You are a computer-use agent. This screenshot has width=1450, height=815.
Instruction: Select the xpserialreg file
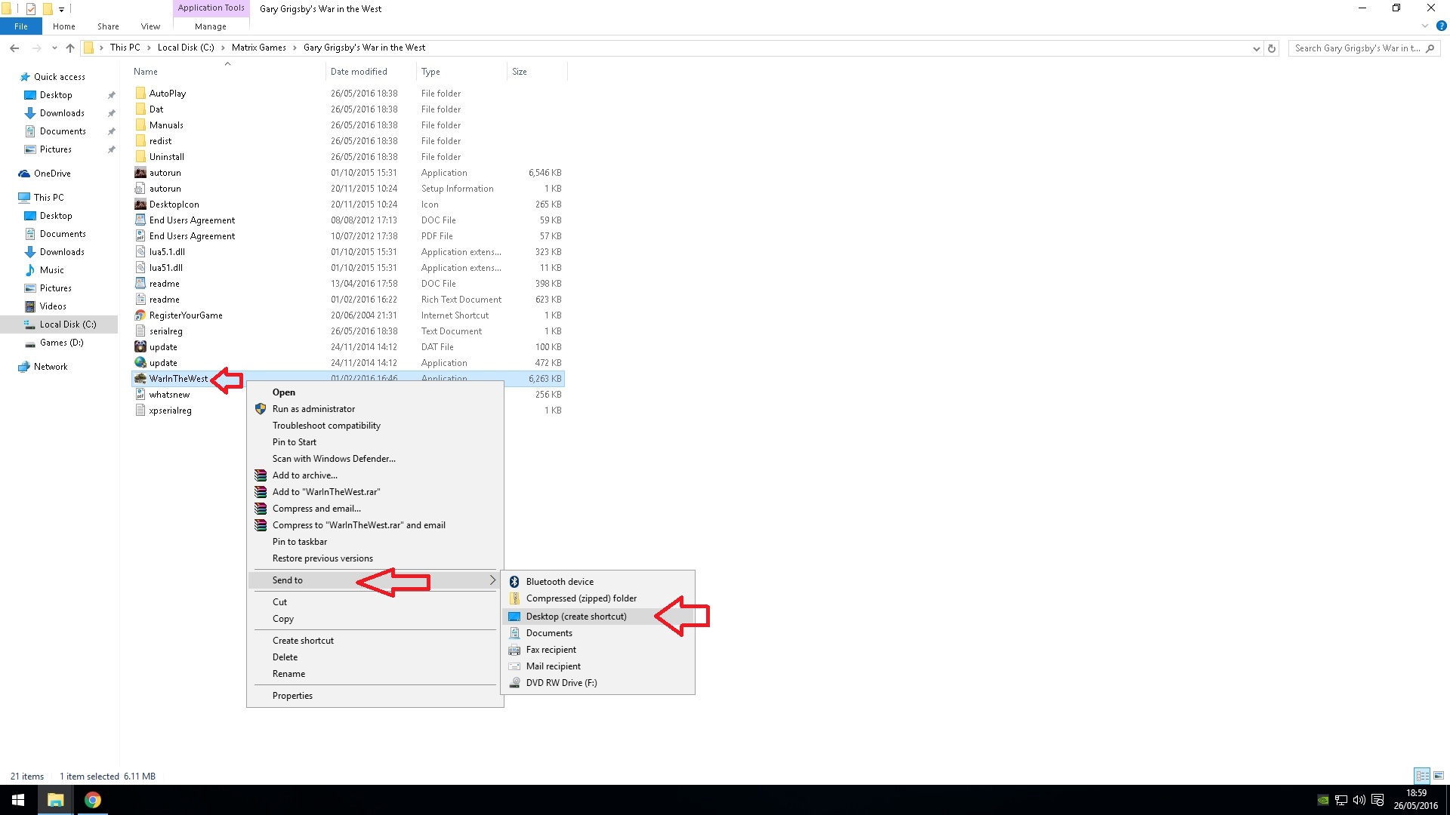coord(170,411)
